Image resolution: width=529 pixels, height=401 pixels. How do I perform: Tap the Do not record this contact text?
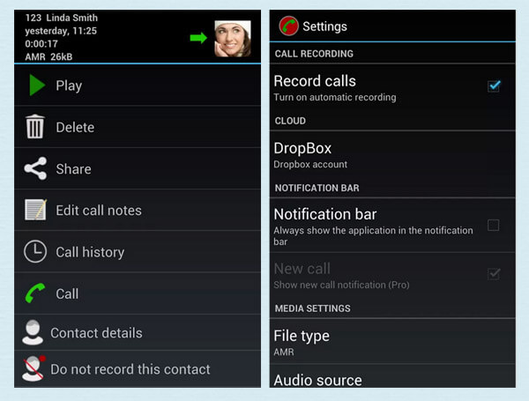point(130,369)
